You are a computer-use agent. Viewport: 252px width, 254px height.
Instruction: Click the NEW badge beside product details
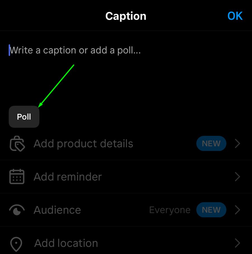click(211, 144)
